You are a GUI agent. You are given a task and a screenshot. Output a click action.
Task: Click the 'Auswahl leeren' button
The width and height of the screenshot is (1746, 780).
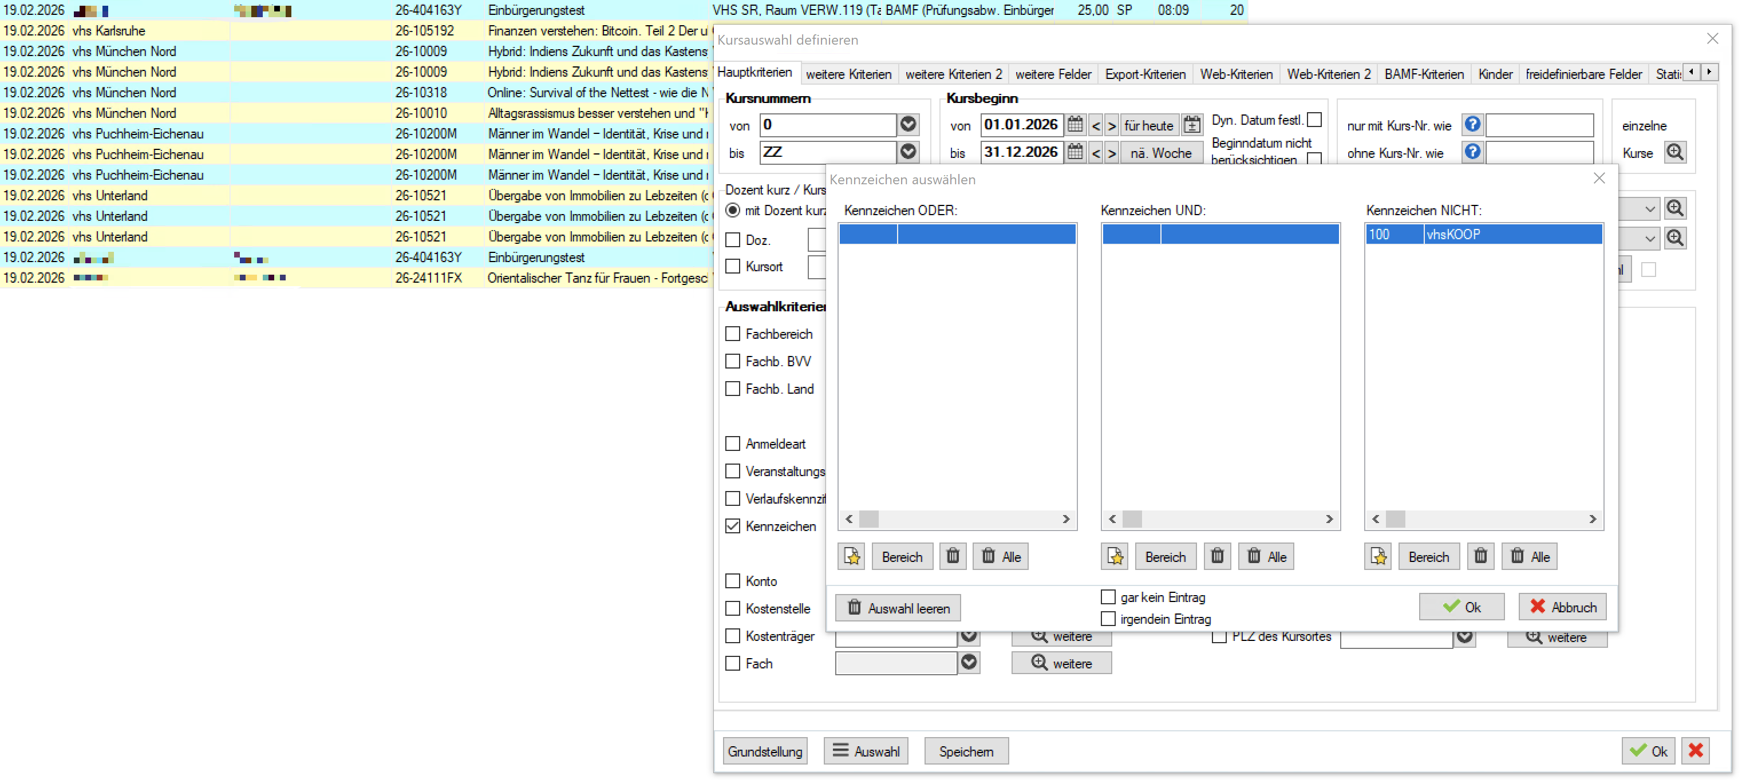(x=898, y=608)
